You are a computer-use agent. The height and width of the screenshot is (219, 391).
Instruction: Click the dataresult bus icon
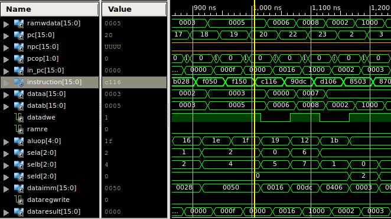[19, 212]
